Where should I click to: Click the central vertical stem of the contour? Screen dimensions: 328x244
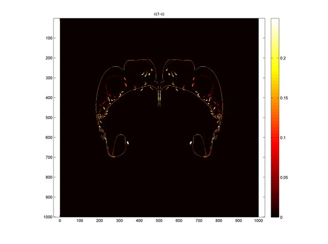159,97
